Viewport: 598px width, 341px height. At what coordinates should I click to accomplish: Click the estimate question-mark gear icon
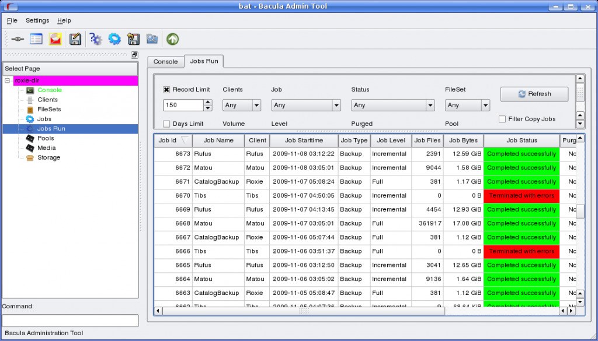click(95, 39)
